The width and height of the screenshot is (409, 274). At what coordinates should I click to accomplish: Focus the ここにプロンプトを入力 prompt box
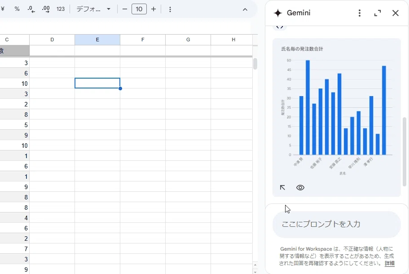point(337,224)
